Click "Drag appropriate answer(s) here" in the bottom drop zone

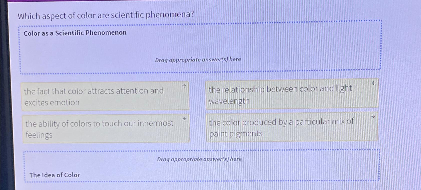click(x=199, y=159)
